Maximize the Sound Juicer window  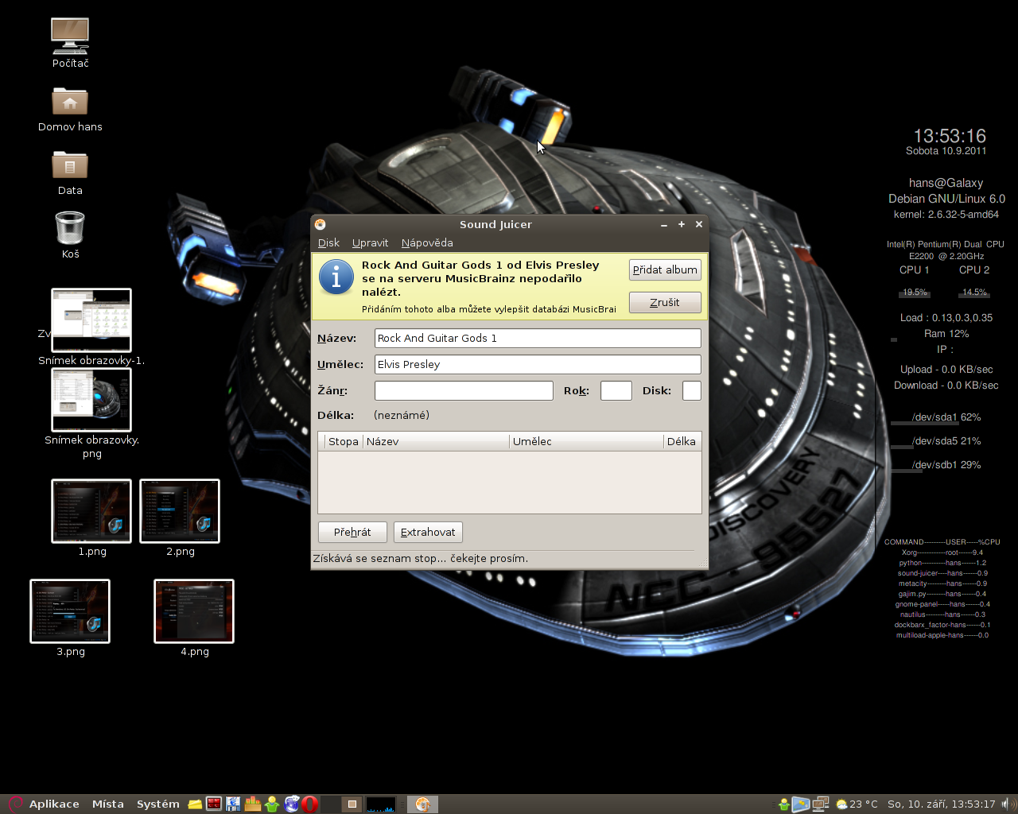point(682,225)
